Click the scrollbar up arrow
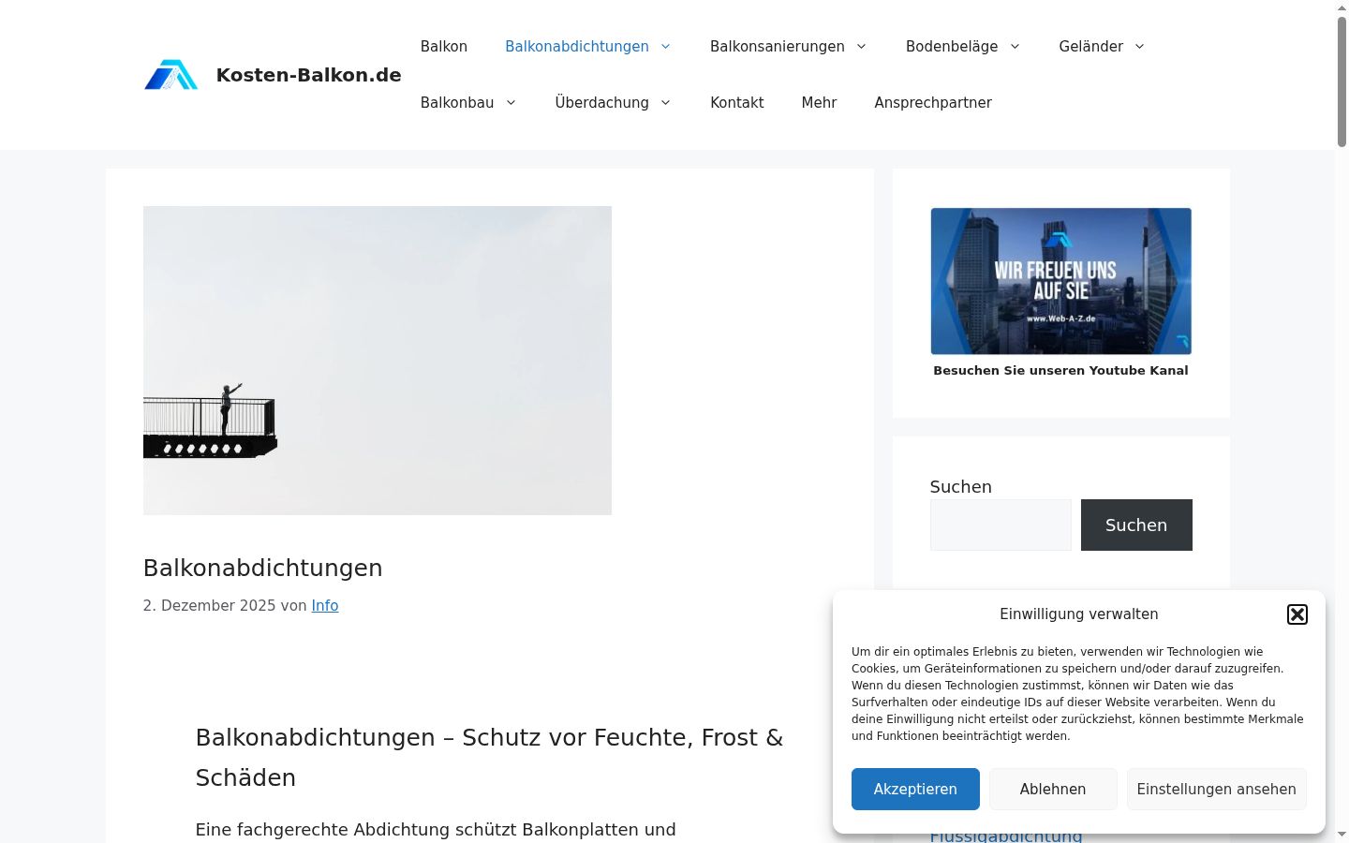The image size is (1349, 843). click(1342, 7)
